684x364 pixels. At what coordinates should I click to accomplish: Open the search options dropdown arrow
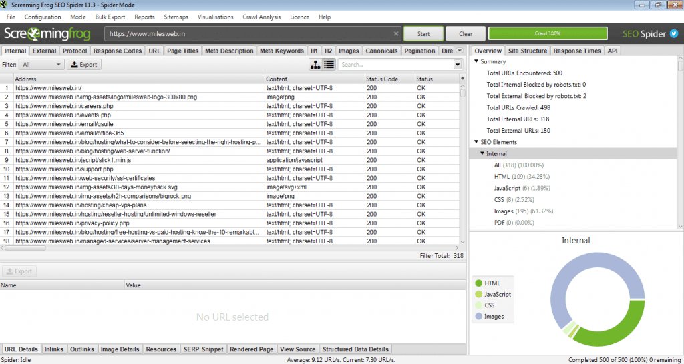pos(458,65)
